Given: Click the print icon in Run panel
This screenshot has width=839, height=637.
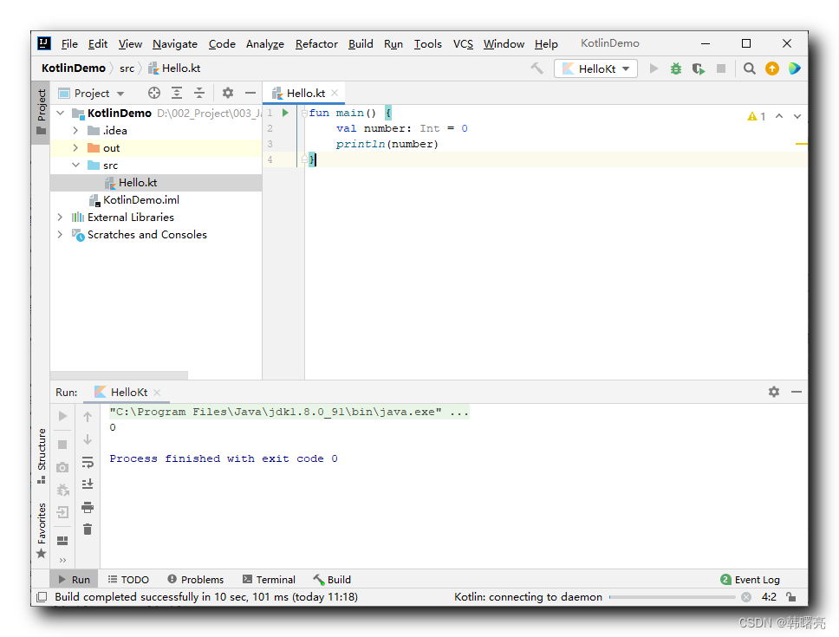Looking at the screenshot, I should pos(88,507).
